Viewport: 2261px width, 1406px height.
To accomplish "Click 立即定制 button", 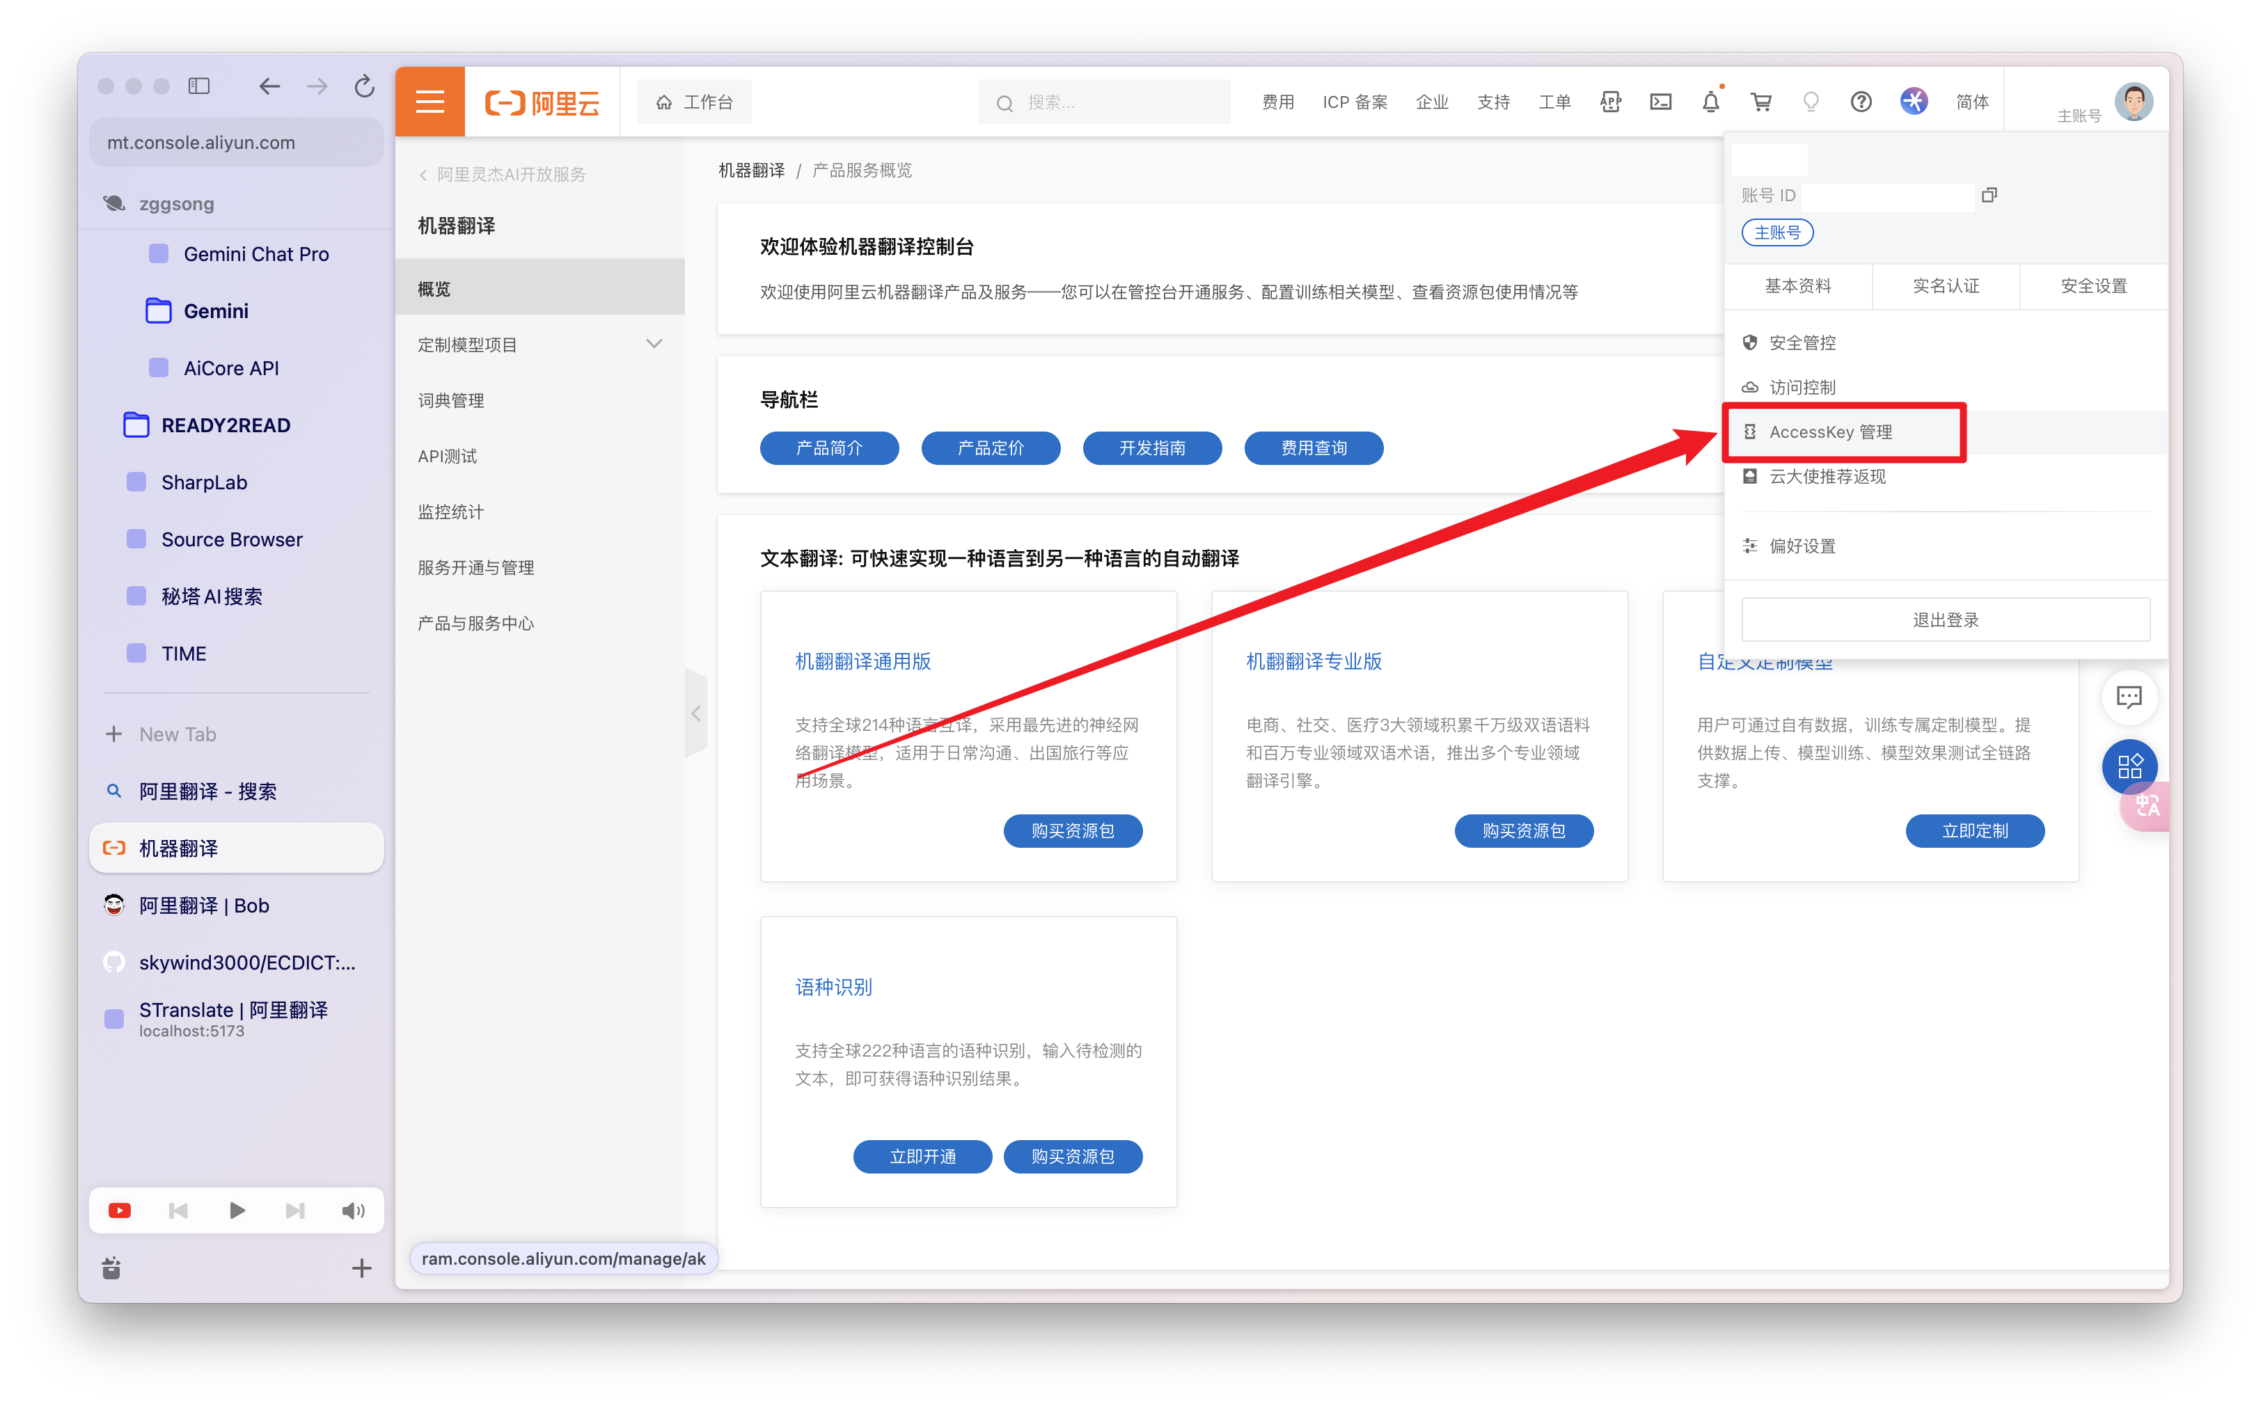I will pos(1974,830).
